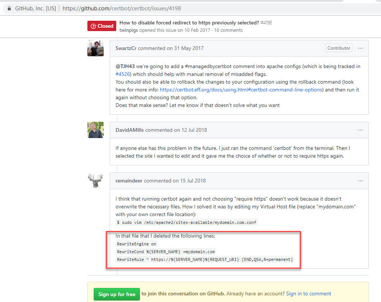
Task: Click the RewriteCond SERVER_NAME code line
Action: (x=166, y=251)
